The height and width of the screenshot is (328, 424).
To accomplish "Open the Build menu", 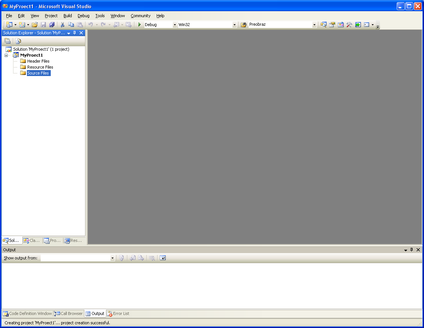I will pos(68,16).
